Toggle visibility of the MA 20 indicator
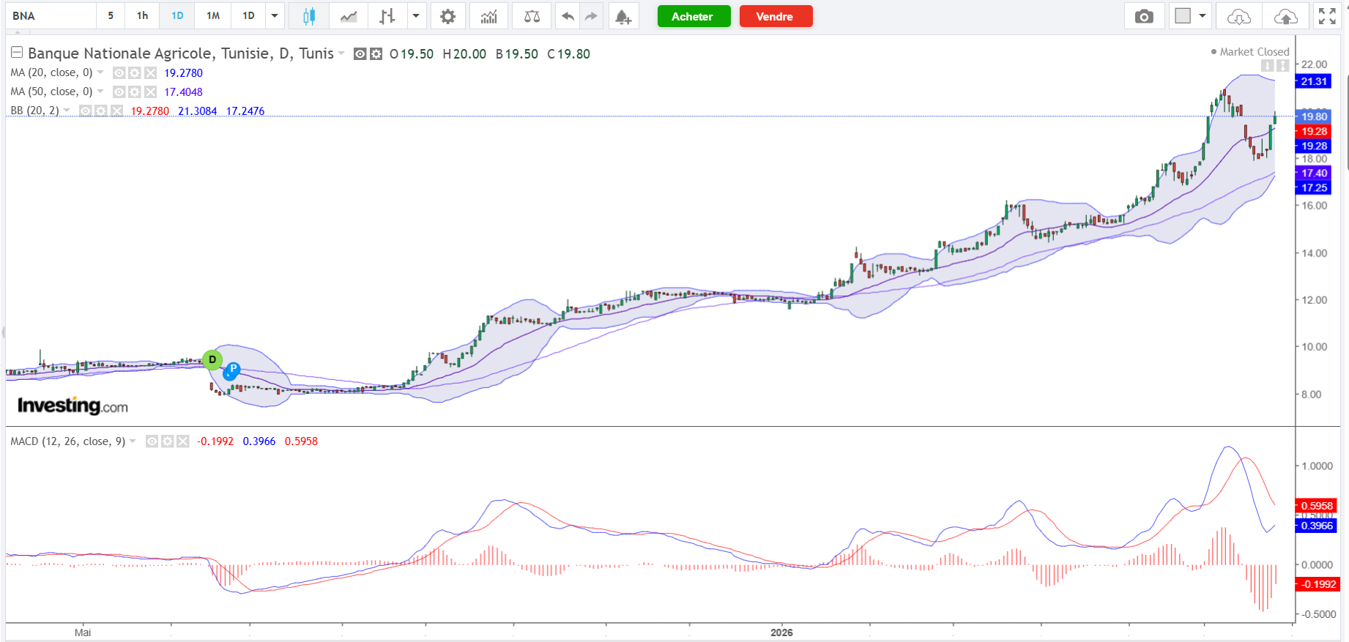Viewport: 1349px width, 642px height. 119,72
